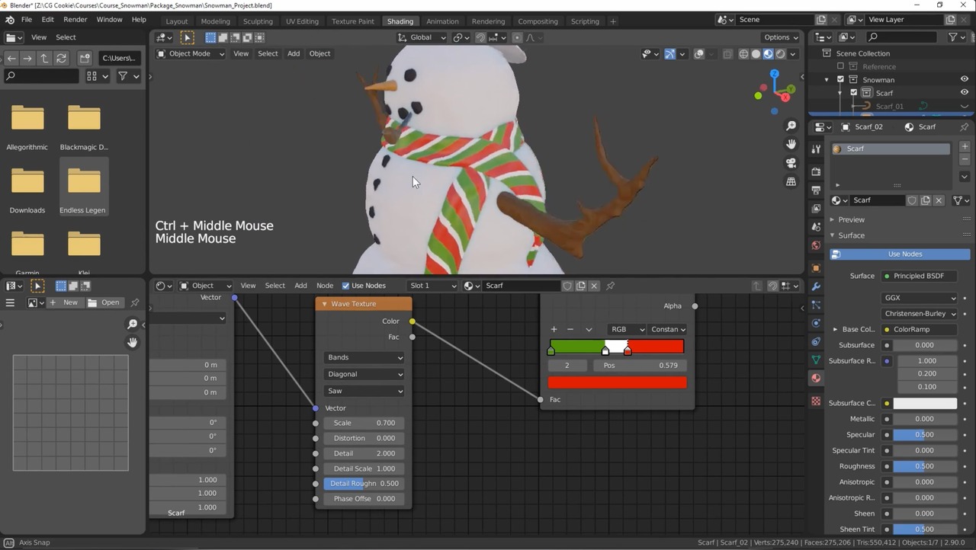Disable the Use Nodes checkbox
976x550 pixels.
tap(345, 286)
